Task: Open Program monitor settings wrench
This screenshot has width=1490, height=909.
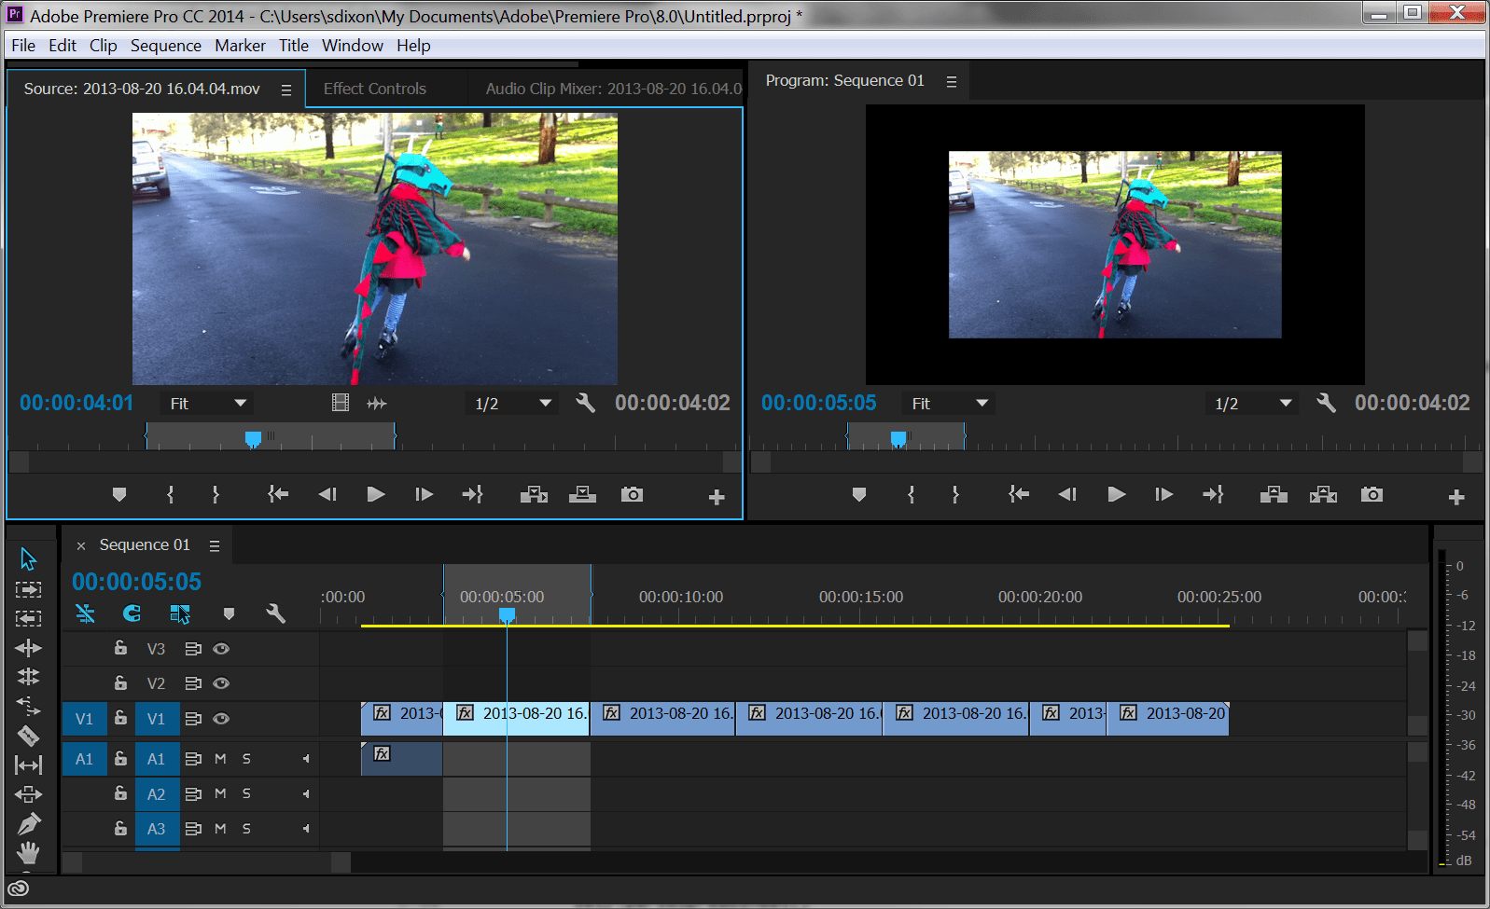Action: (x=1326, y=403)
